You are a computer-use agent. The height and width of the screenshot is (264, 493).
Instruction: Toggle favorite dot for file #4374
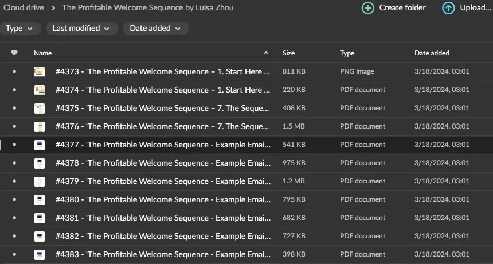[14, 90]
